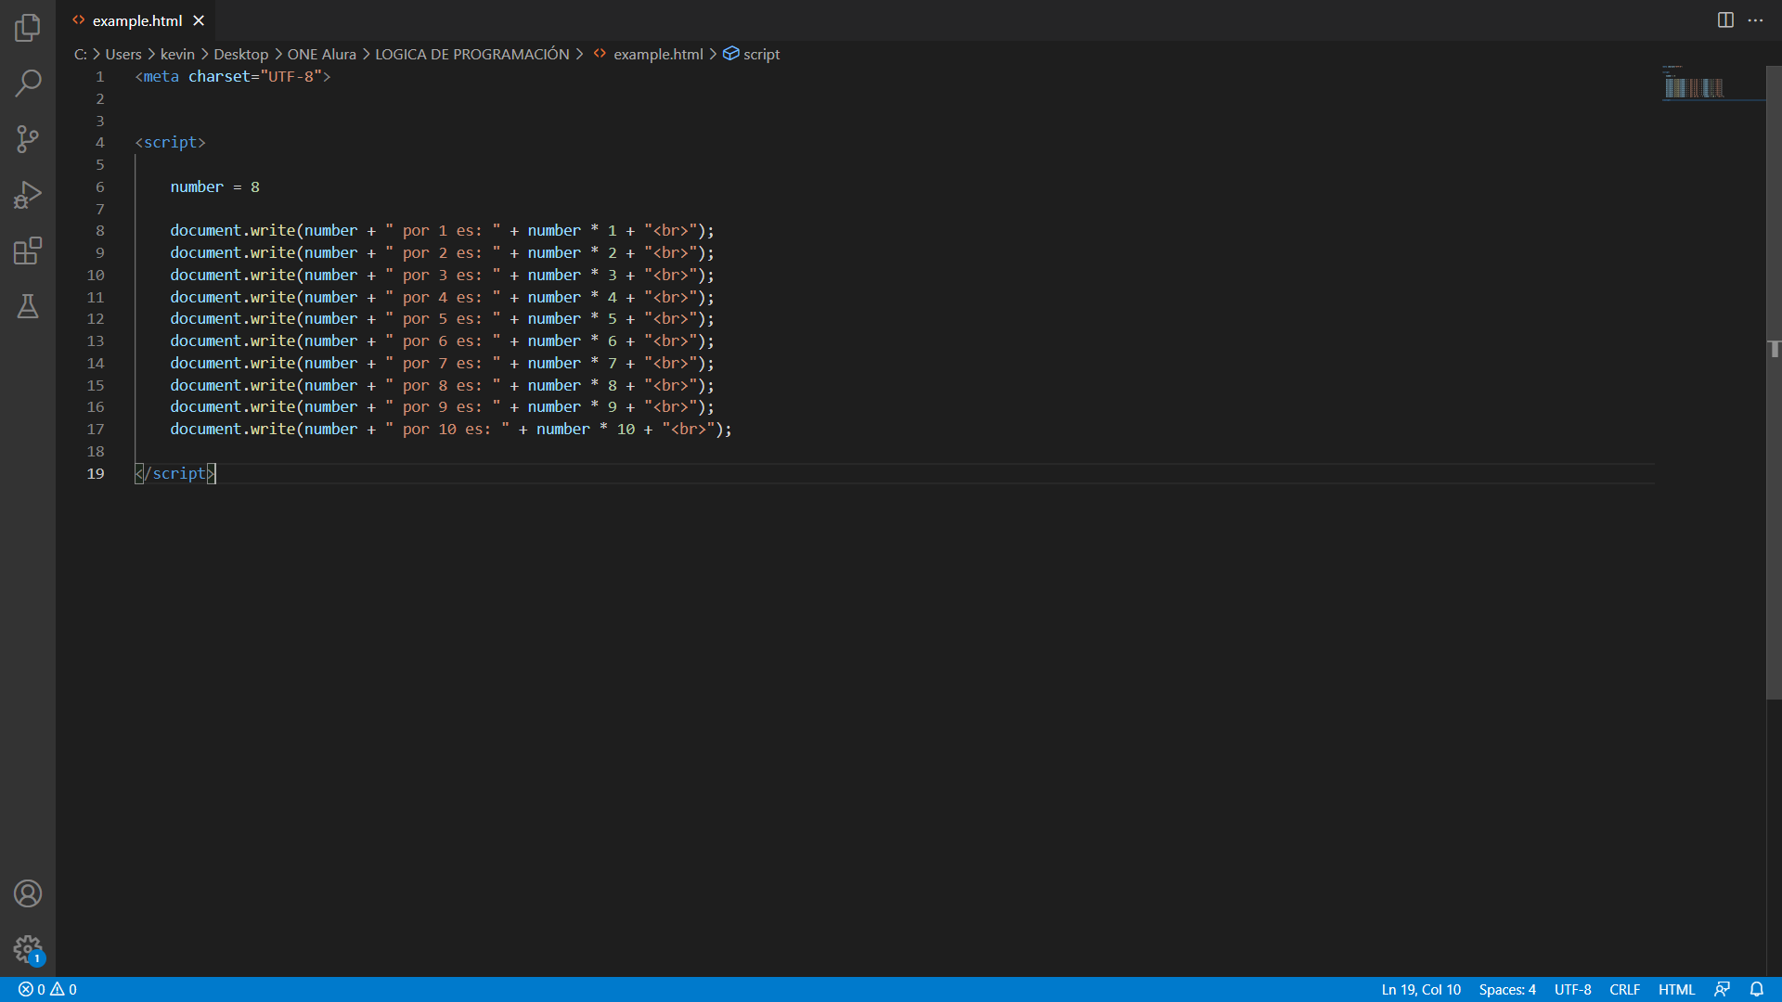Open the errors and warnings status indicator
This screenshot has height=1002, width=1782.
tap(47, 990)
